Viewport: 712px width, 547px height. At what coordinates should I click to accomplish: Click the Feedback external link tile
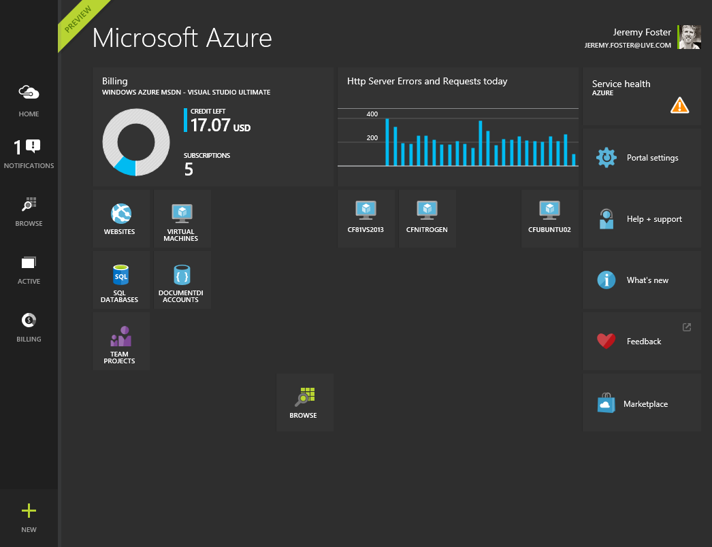641,341
